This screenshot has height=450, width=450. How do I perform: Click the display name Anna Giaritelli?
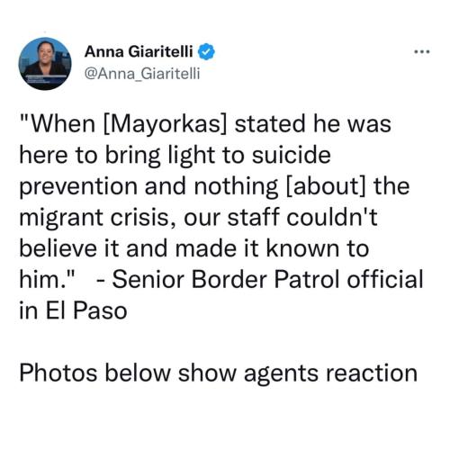tap(139, 51)
